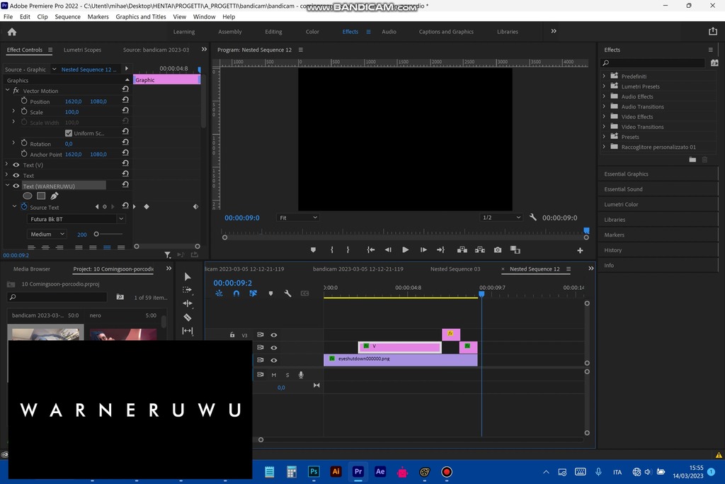Click the rectangle mask tool under Text (WARNERUWU)
The image size is (725, 484).
(x=41, y=196)
